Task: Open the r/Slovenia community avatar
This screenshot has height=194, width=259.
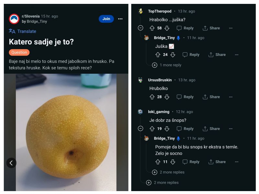Action: point(14,19)
